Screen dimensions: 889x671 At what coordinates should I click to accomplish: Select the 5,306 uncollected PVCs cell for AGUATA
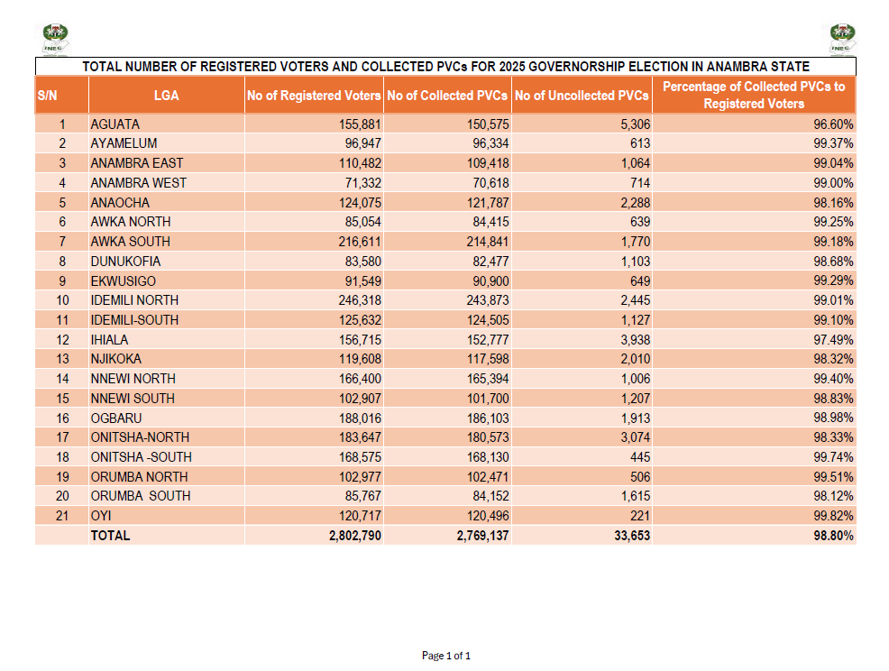(637, 124)
